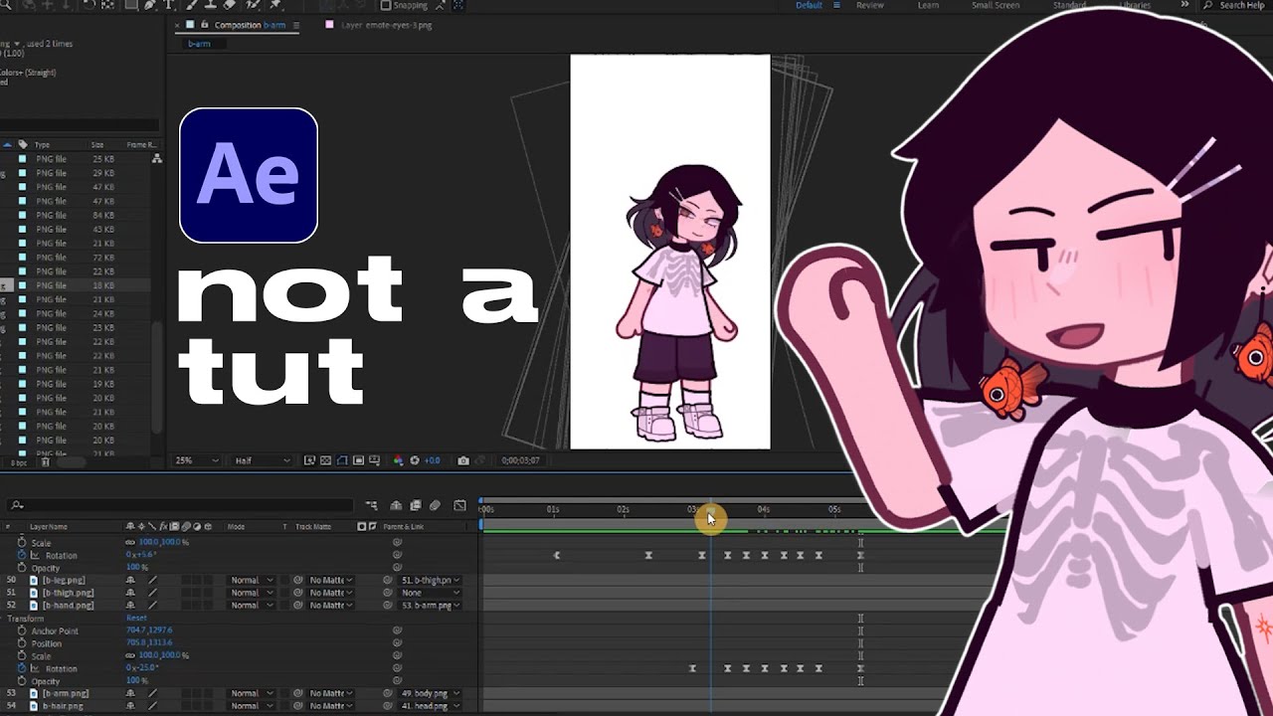This screenshot has height=716, width=1273.
Task: Toggle the shy switch on b-hair.png layer
Action: (130, 706)
